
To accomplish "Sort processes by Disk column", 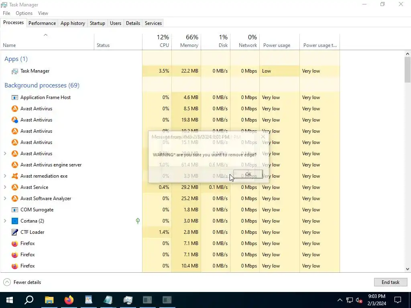I will point(216,41).
